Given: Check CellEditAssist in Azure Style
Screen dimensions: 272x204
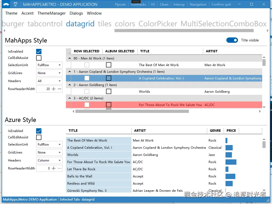Looking at the screenshot, I should [39, 137].
